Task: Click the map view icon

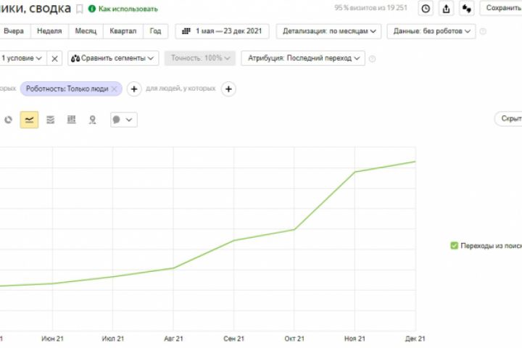Action: coord(93,120)
